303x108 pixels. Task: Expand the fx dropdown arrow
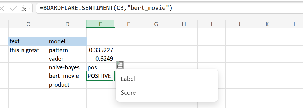29,8
